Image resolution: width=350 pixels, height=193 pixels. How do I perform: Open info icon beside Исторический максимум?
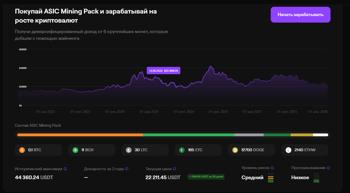click(65, 169)
